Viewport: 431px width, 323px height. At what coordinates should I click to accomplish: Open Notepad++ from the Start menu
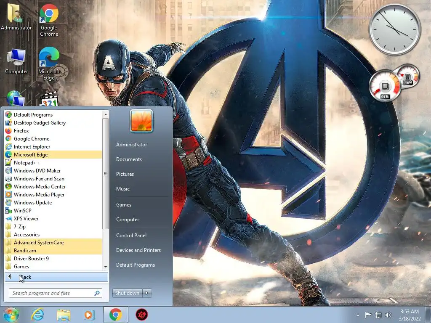(x=53, y=162)
